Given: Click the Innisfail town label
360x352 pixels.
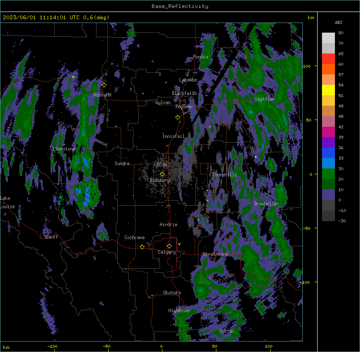Looking at the screenshot, I should coord(174,136).
